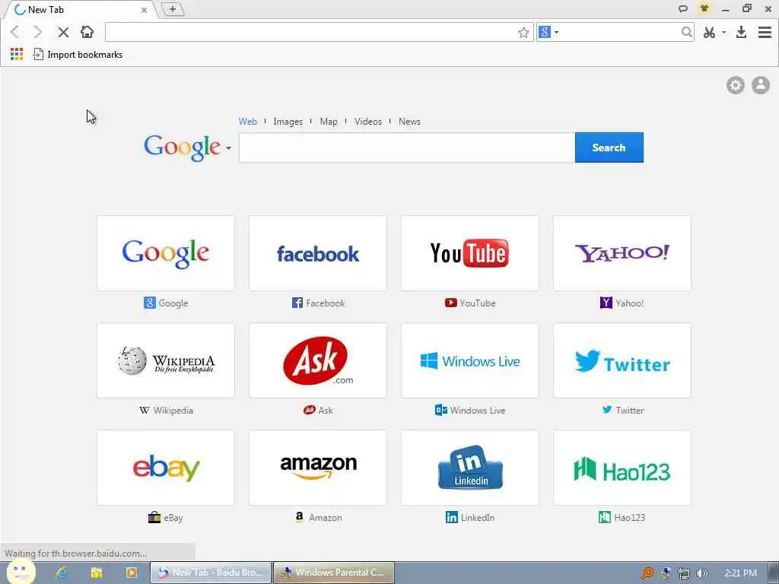Open the eBay speed dial tile
The image size is (779, 584).
pos(166,468)
